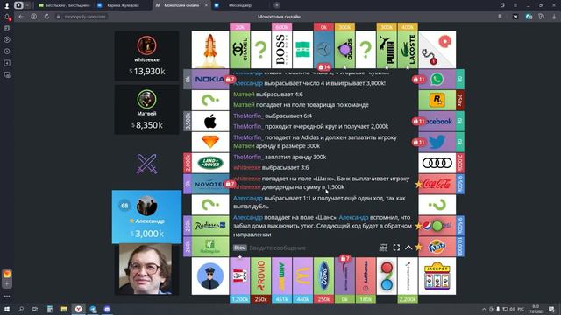Viewport: 561px width, 315px height.
Task: Click 'whiteeexe' in the 3:6 roll message
Action: [247, 167]
